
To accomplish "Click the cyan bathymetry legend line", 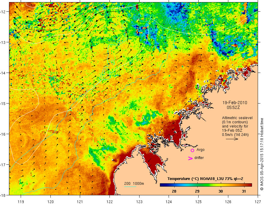I will [130, 187].
